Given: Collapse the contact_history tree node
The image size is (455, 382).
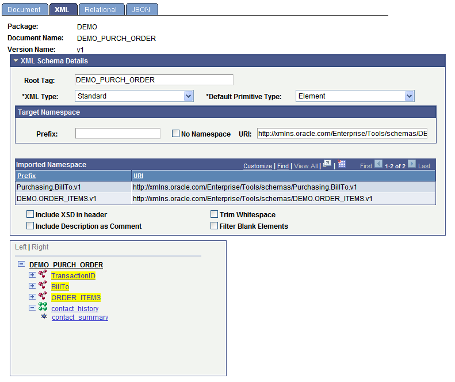Looking at the screenshot, I should point(32,308).
